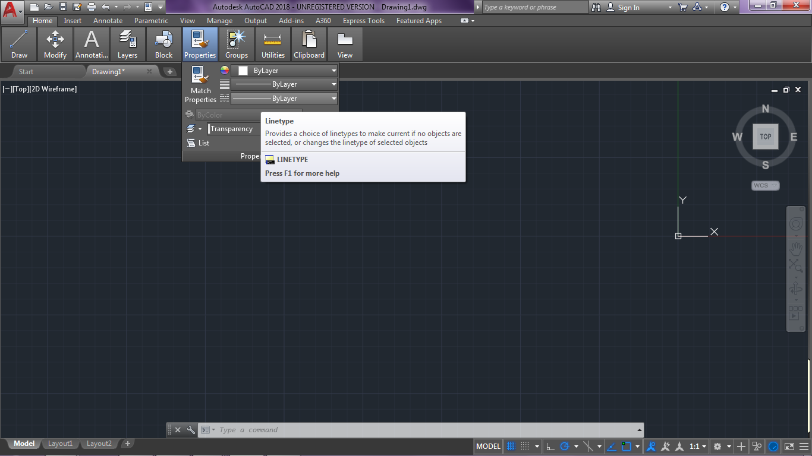This screenshot has height=456, width=812.
Task: Click the Infocenter search binoculars icon
Action: click(596, 7)
